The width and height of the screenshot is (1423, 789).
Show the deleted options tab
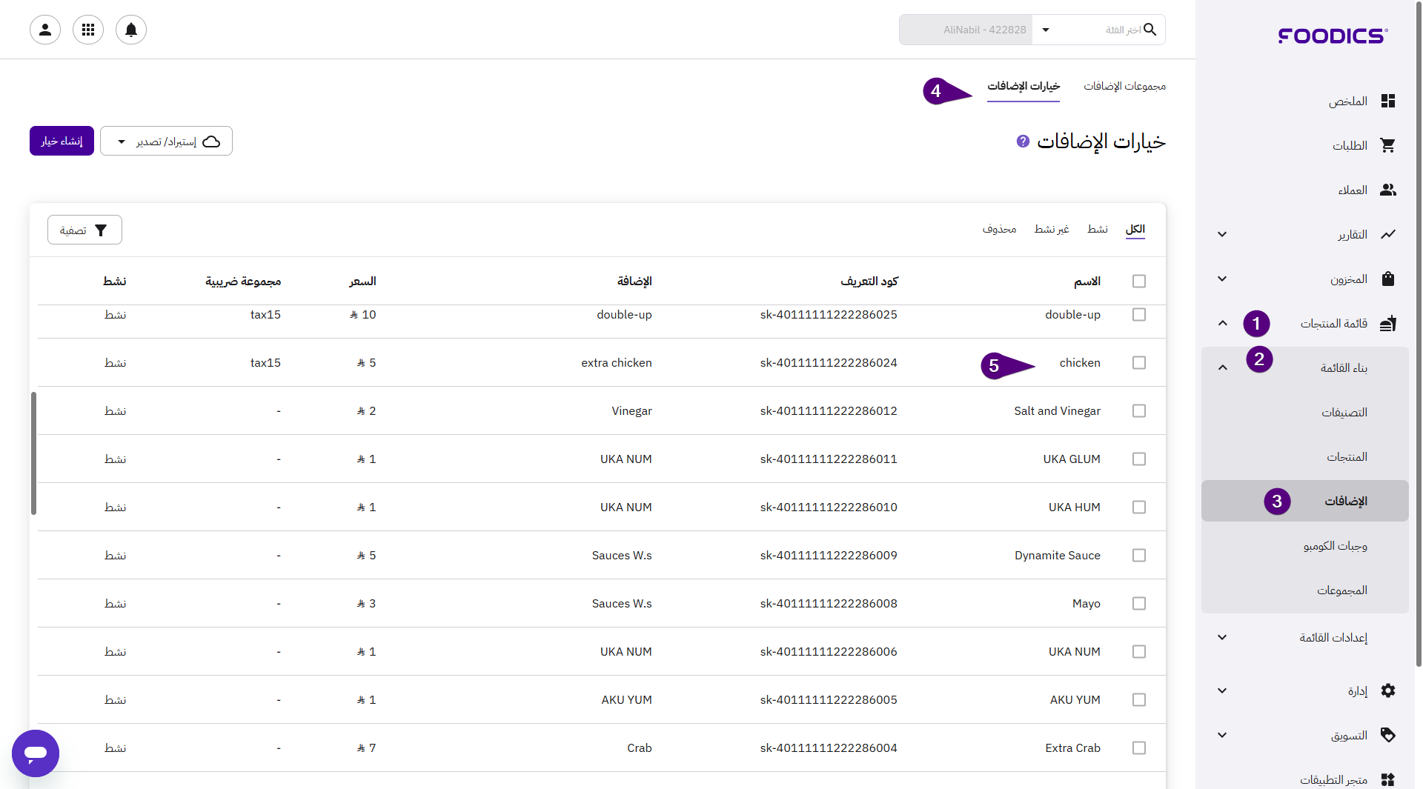(x=999, y=229)
